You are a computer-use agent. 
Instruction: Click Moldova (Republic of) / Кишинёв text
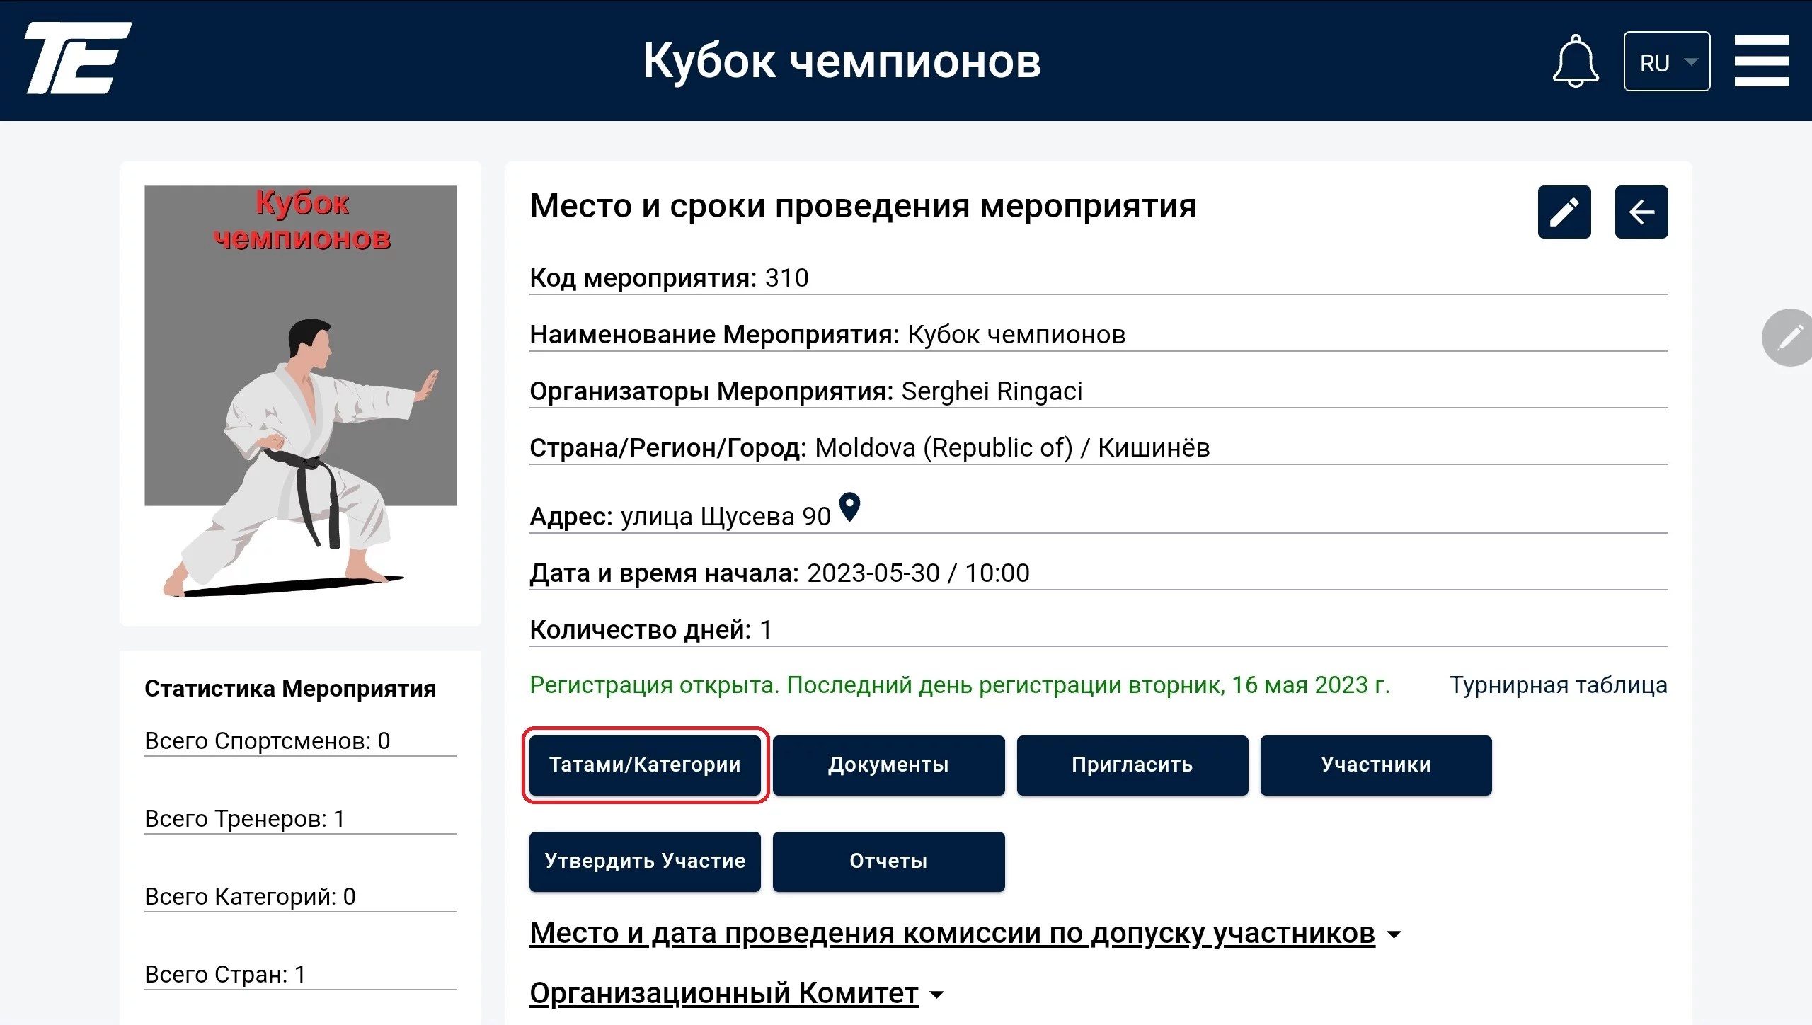1012,448
